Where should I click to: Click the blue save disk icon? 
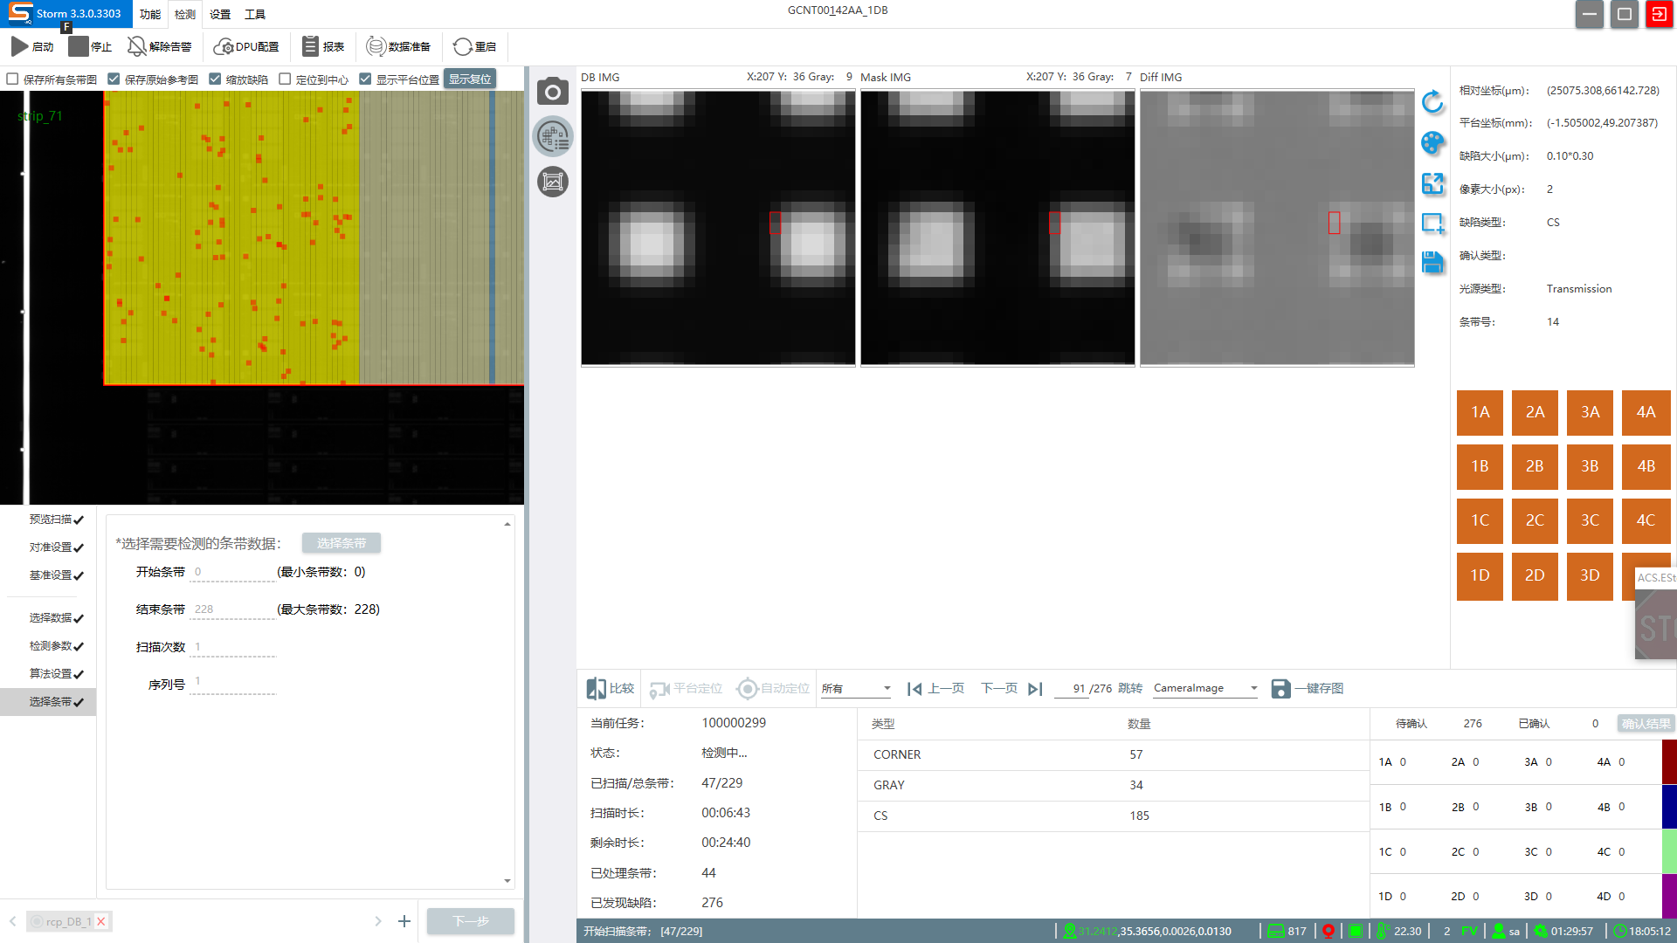[1432, 262]
